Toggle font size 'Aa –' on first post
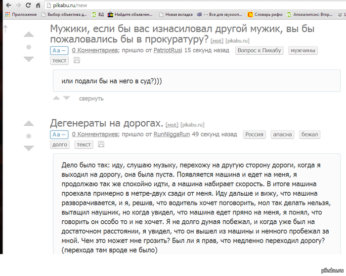346x276 pixels. pos(58,50)
